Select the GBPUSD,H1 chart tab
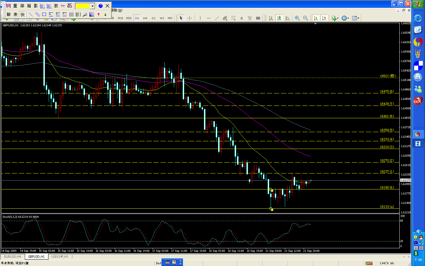The width and height of the screenshot is (425, 266). 36,257
